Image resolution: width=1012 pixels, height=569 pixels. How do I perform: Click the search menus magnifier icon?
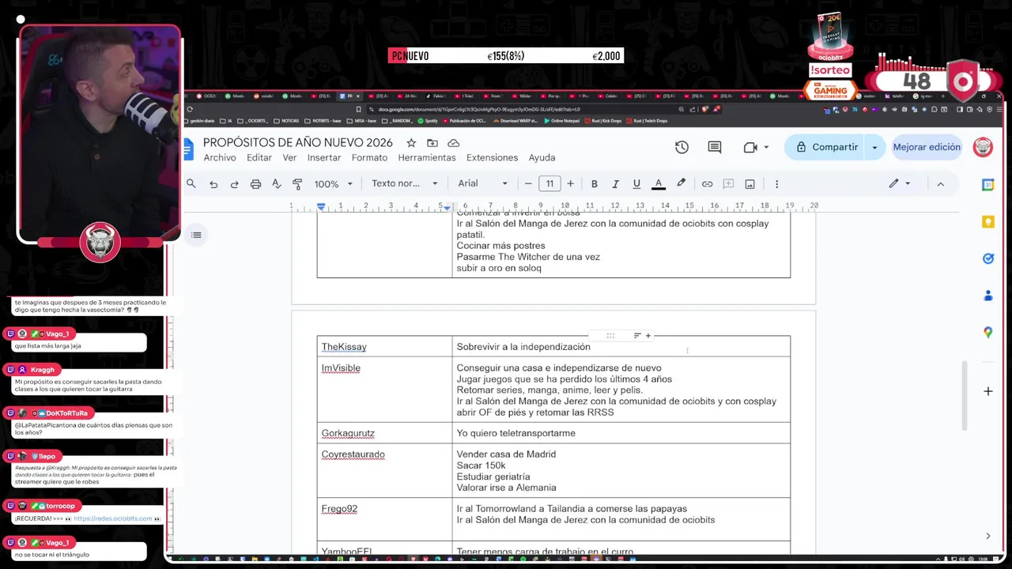tap(191, 183)
